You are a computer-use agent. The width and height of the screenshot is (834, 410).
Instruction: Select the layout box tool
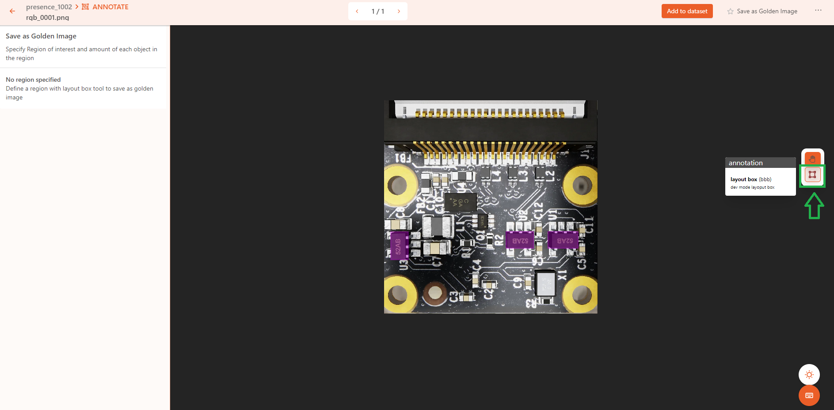pos(812,175)
